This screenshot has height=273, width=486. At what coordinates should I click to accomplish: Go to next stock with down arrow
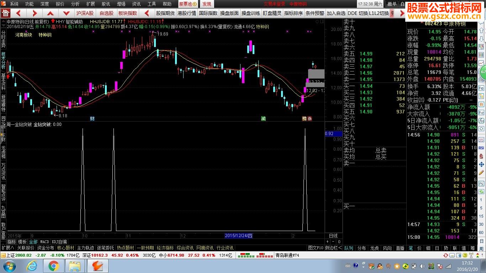pos(66,13)
